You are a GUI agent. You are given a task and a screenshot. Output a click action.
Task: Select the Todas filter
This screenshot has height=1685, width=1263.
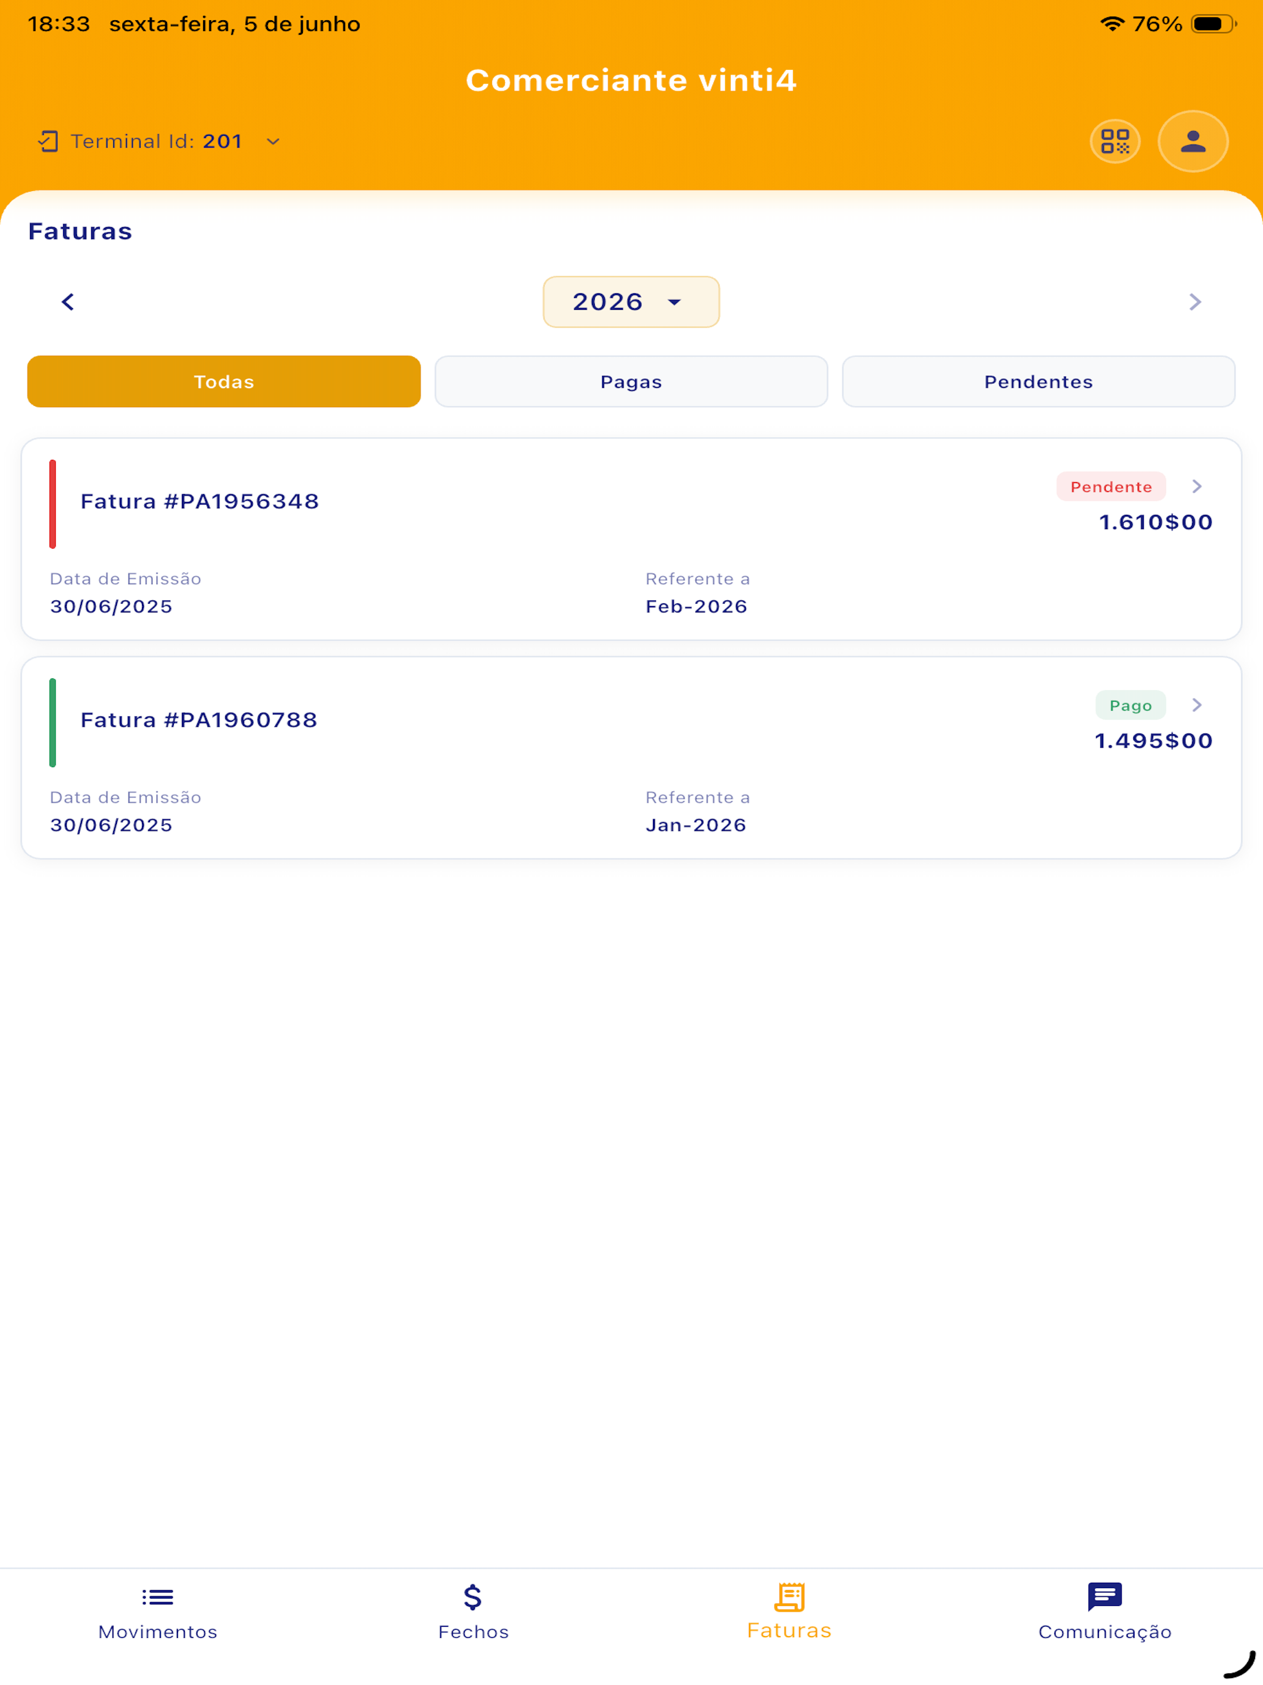[224, 381]
